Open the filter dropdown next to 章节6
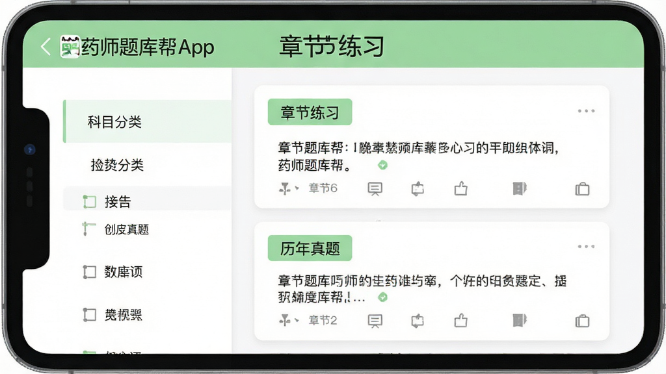Image resolution: width=666 pixels, height=374 pixels. pos(289,188)
